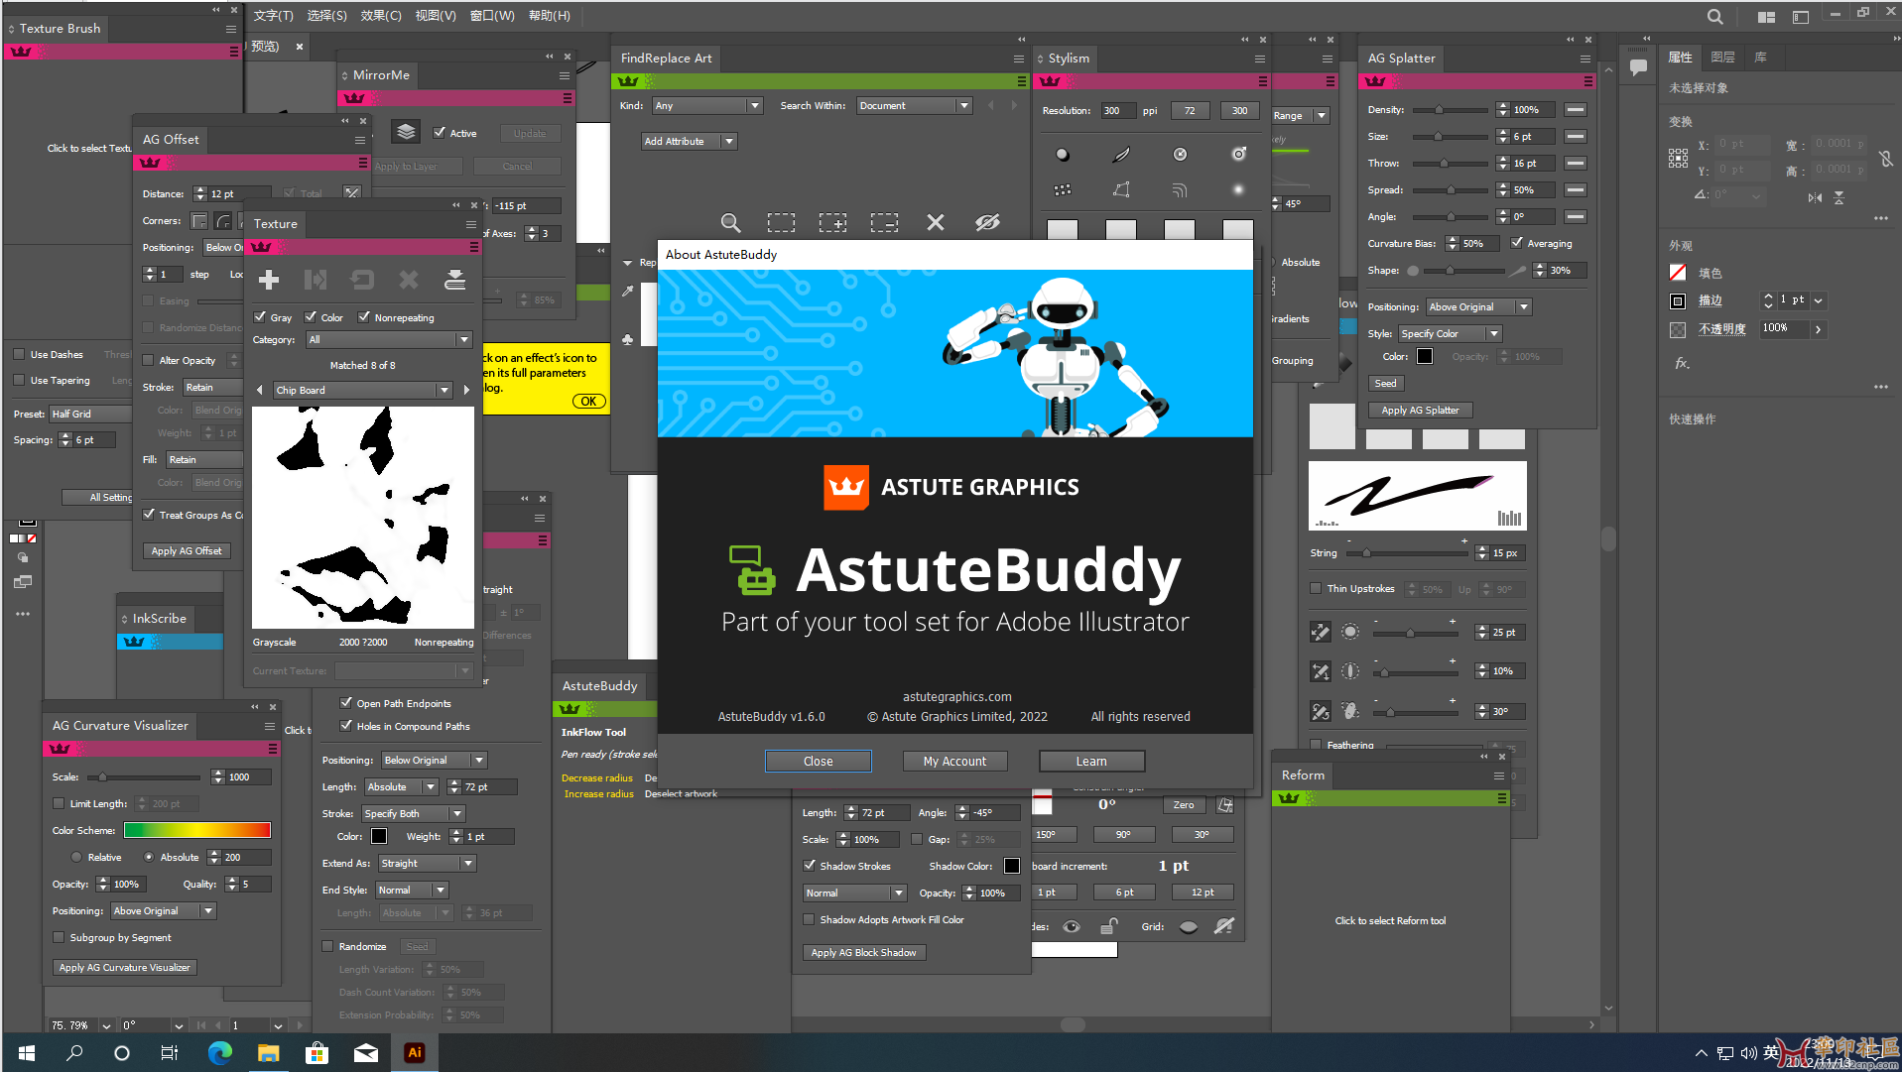Open the Style Specify Color dropdown

tap(1451, 333)
